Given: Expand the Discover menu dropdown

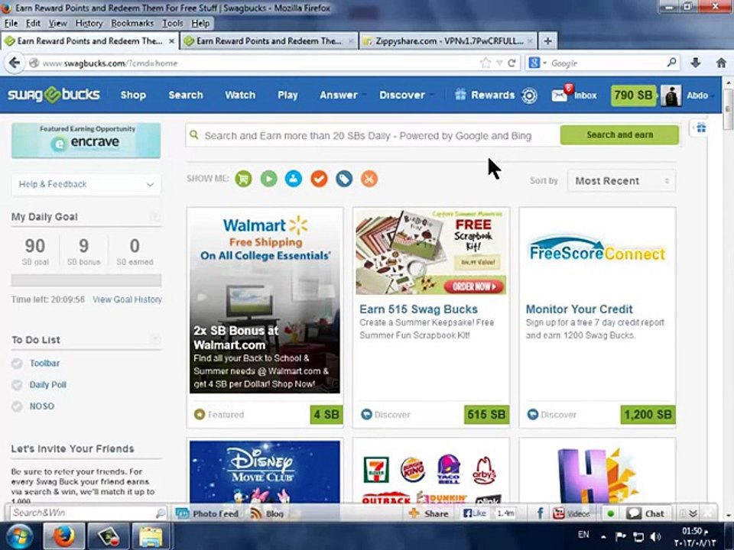Looking at the screenshot, I should tap(431, 95).
